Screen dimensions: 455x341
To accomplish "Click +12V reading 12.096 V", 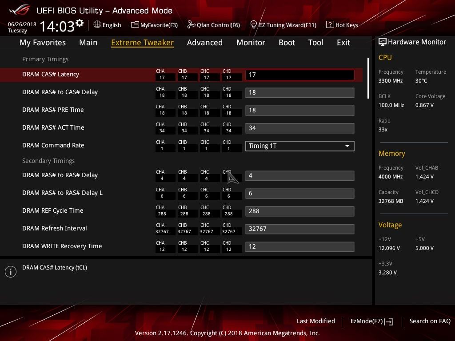I will (x=389, y=248).
